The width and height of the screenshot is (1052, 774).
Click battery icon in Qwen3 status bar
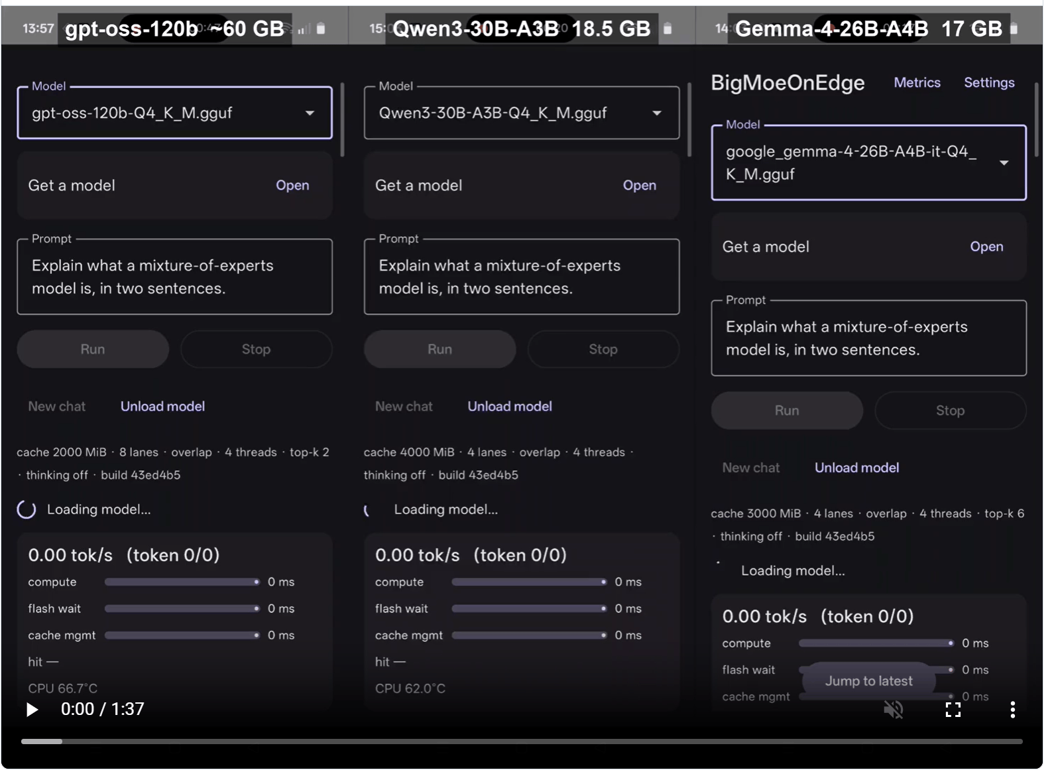(x=668, y=29)
